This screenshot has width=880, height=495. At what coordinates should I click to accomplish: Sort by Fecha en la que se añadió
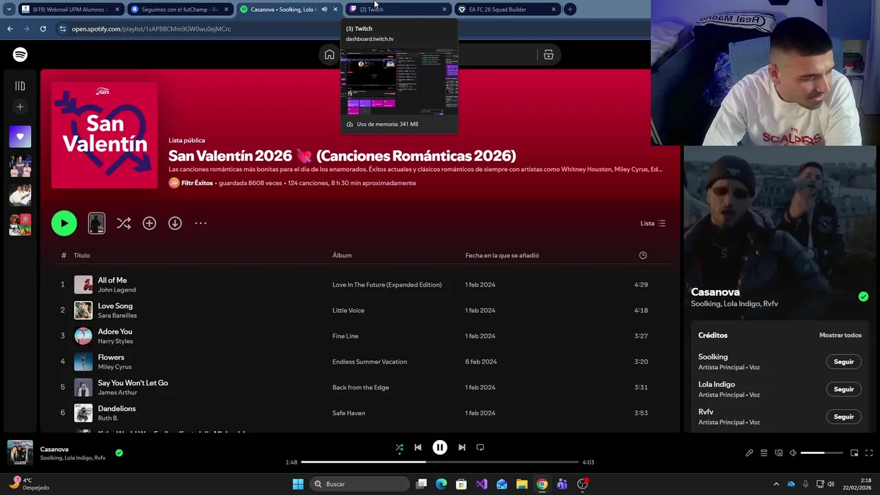coord(502,255)
